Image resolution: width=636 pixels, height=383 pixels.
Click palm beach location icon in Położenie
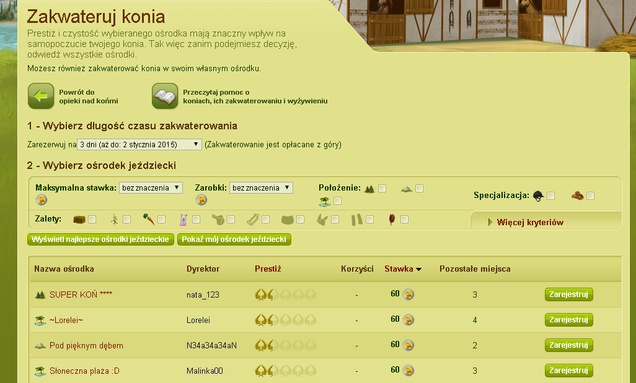325,201
